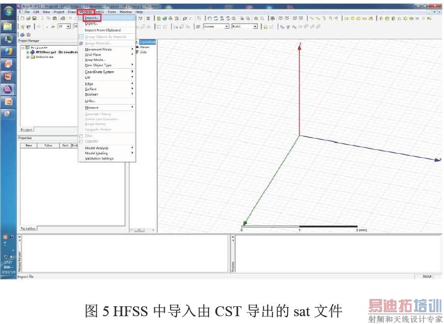Toggle the Fillet checkbox in menu

coord(81,136)
